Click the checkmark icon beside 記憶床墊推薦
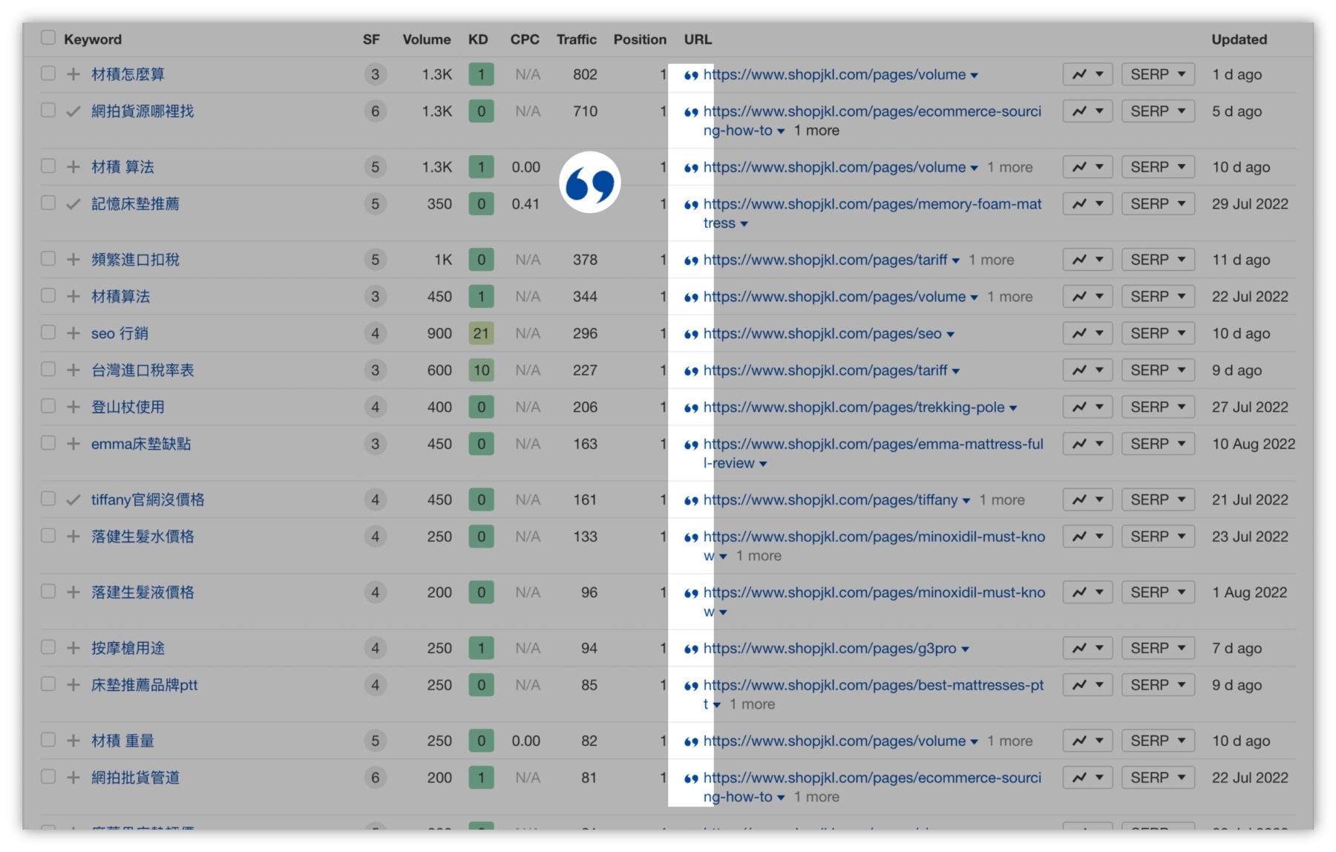 [73, 204]
